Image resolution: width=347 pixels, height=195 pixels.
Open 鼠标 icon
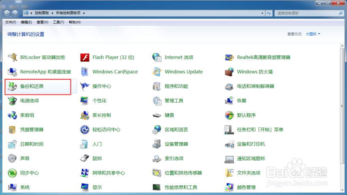coord(85,159)
